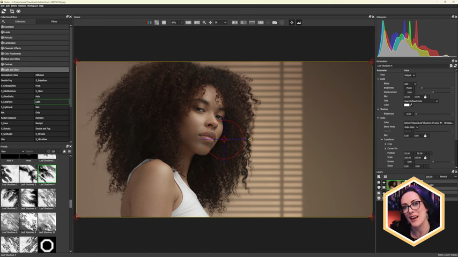This screenshot has height=257, width=458.
Task: Pick a color with the eyedropper icon
Action: [412, 105]
